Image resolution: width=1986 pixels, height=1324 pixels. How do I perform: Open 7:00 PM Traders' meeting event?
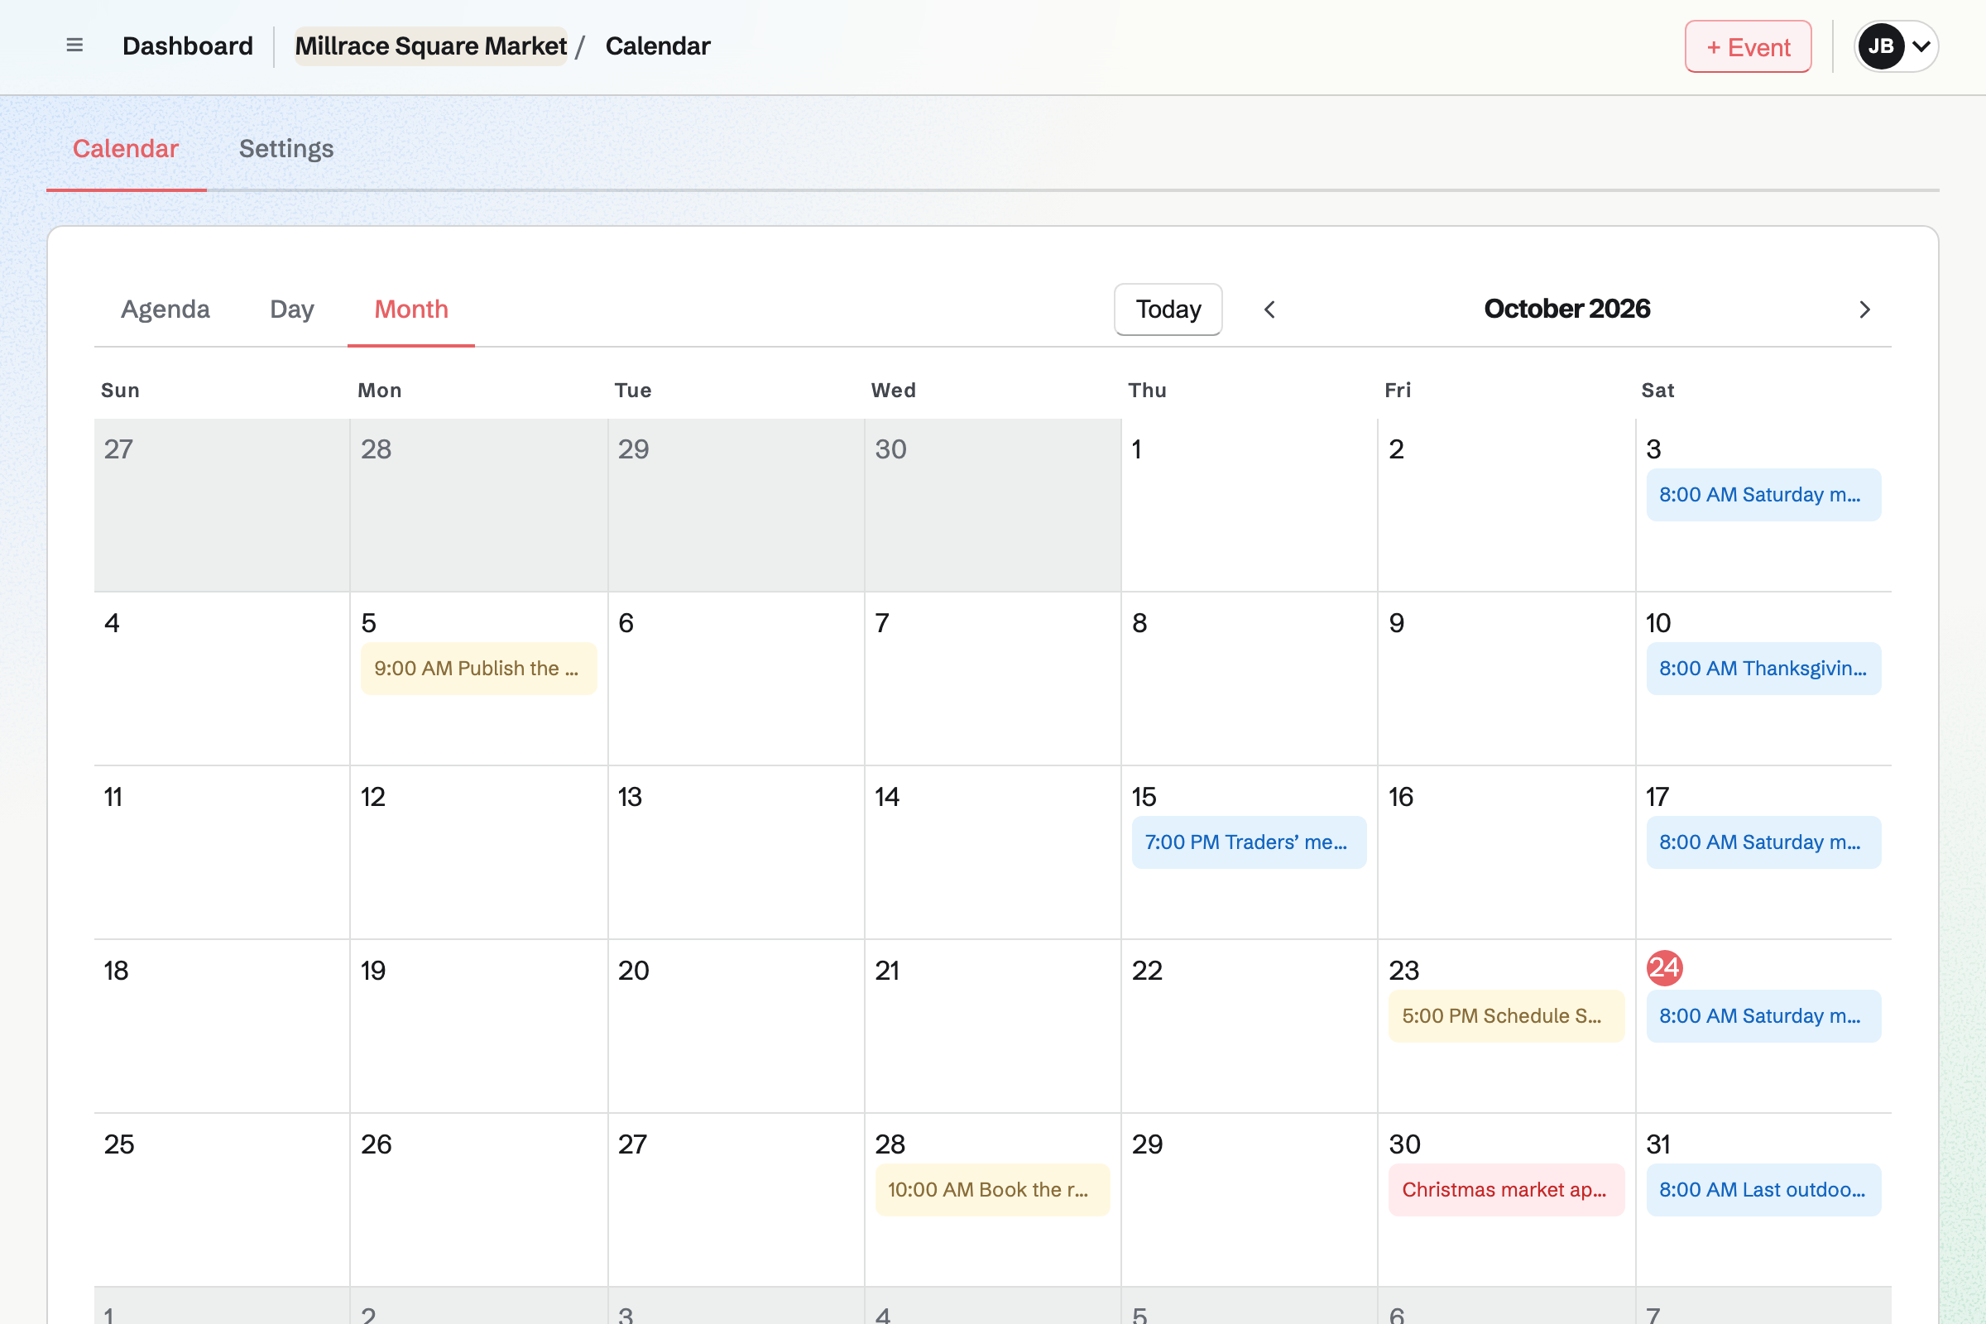(1249, 842)
